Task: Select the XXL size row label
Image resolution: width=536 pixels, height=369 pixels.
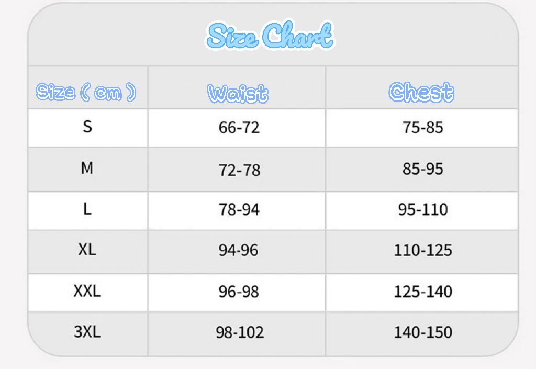Action: 87,290
